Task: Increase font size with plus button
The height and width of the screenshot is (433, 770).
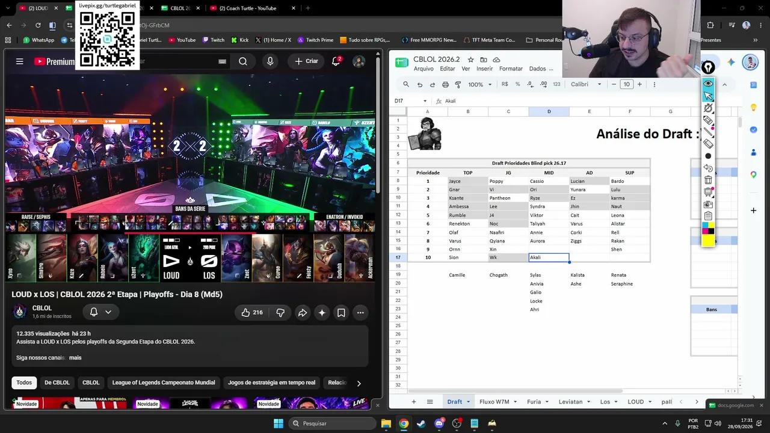Action: click(x=639, y=84)
